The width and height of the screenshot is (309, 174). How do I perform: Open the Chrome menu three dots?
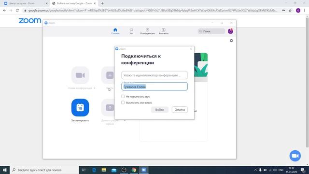[305, 11]
